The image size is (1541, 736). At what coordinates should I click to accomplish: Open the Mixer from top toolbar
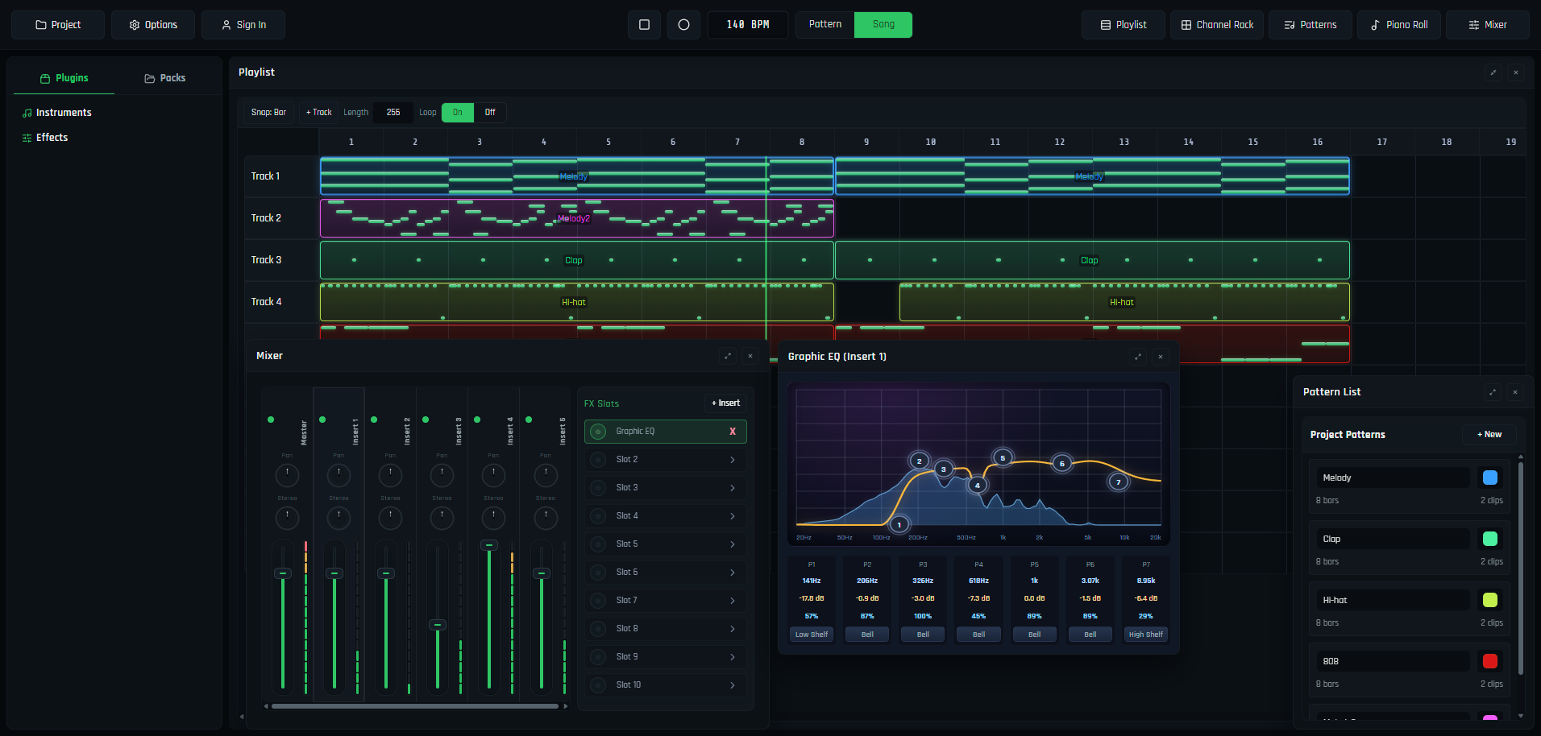click(x=1488, y=25)
